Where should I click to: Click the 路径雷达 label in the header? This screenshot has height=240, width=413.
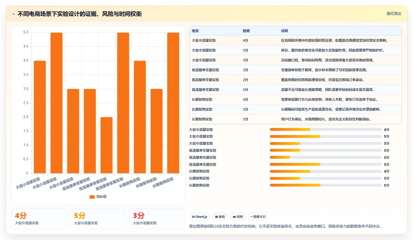(394, 14)
